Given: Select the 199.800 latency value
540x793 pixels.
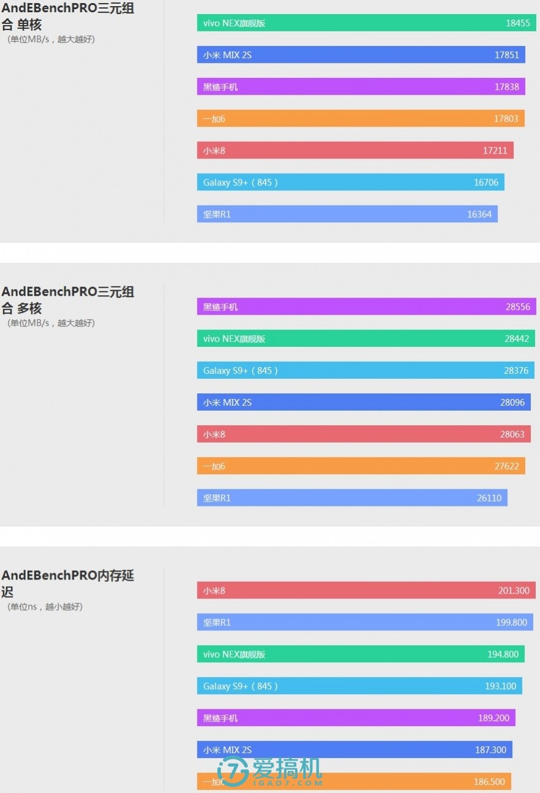Looking at the screenshot, I should [512, 622].
